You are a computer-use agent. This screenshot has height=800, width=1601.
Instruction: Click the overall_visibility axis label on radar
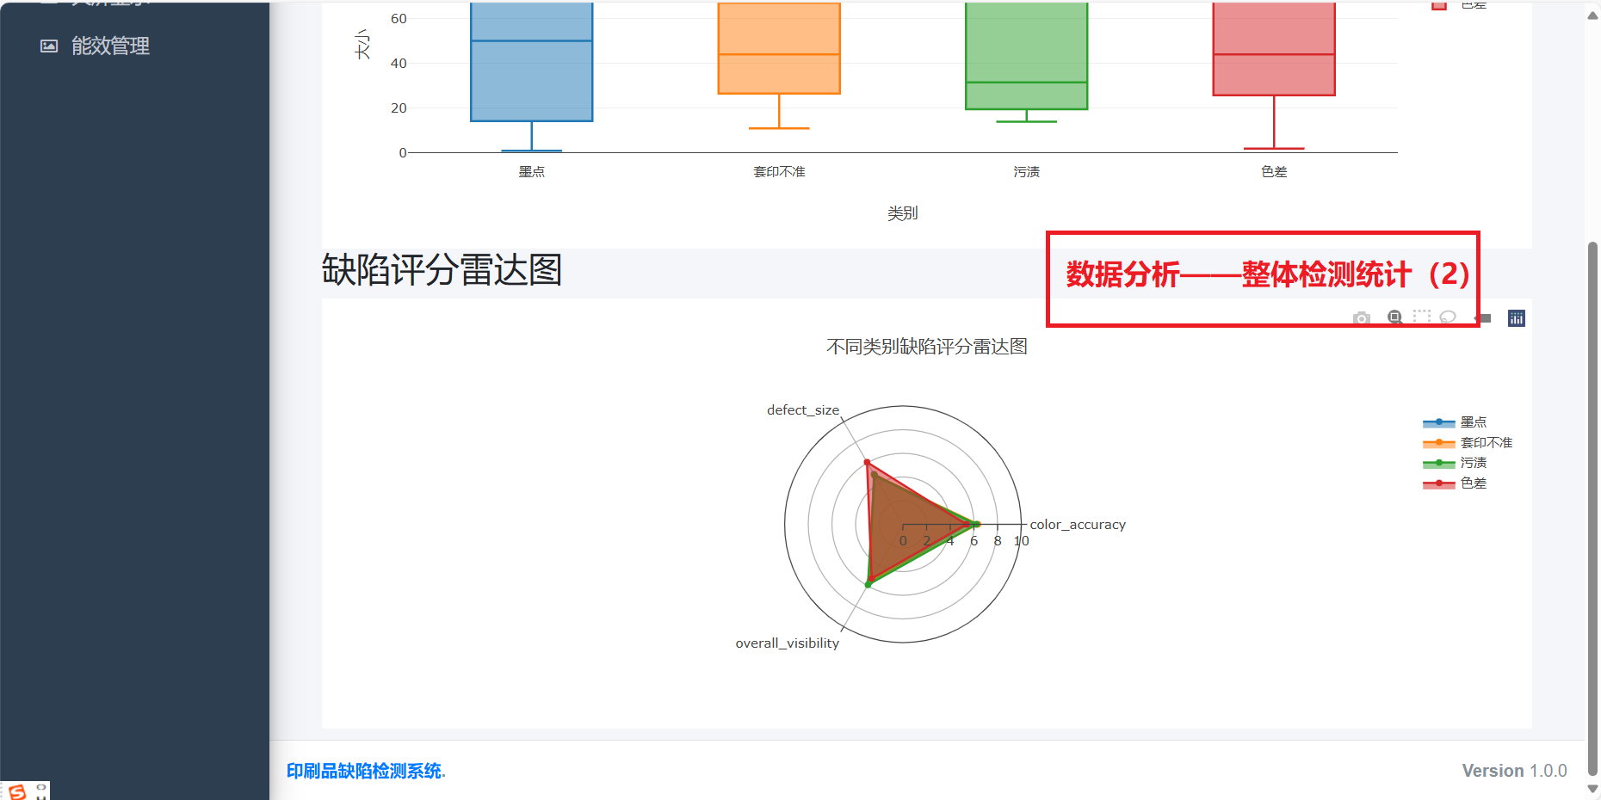pos(787,643)
